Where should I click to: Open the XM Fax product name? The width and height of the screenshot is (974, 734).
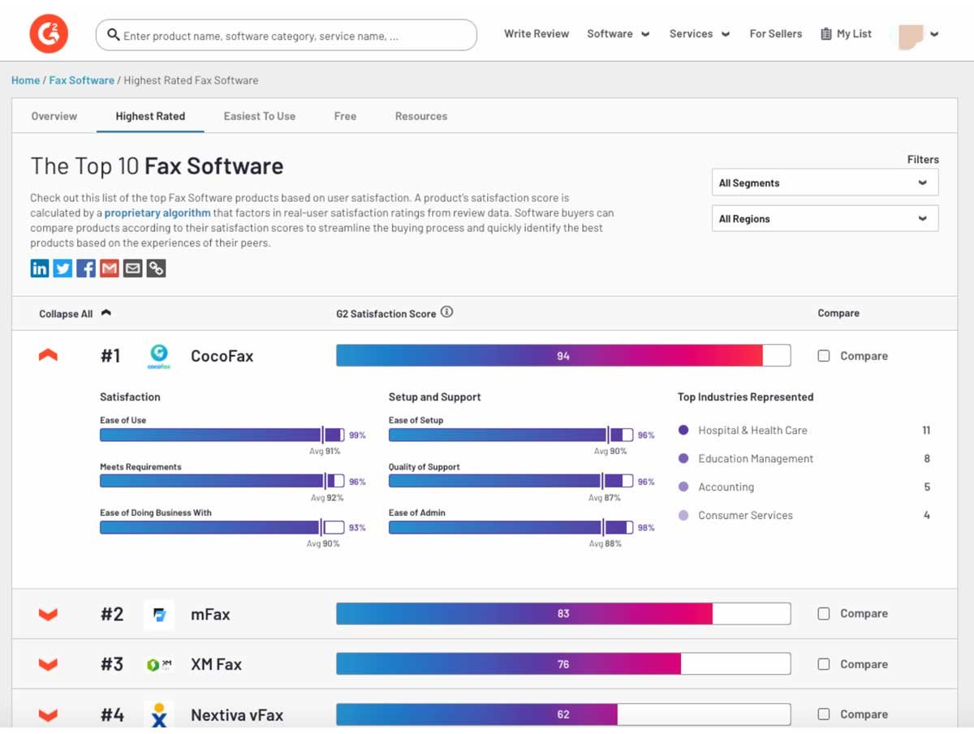[216, 664]
